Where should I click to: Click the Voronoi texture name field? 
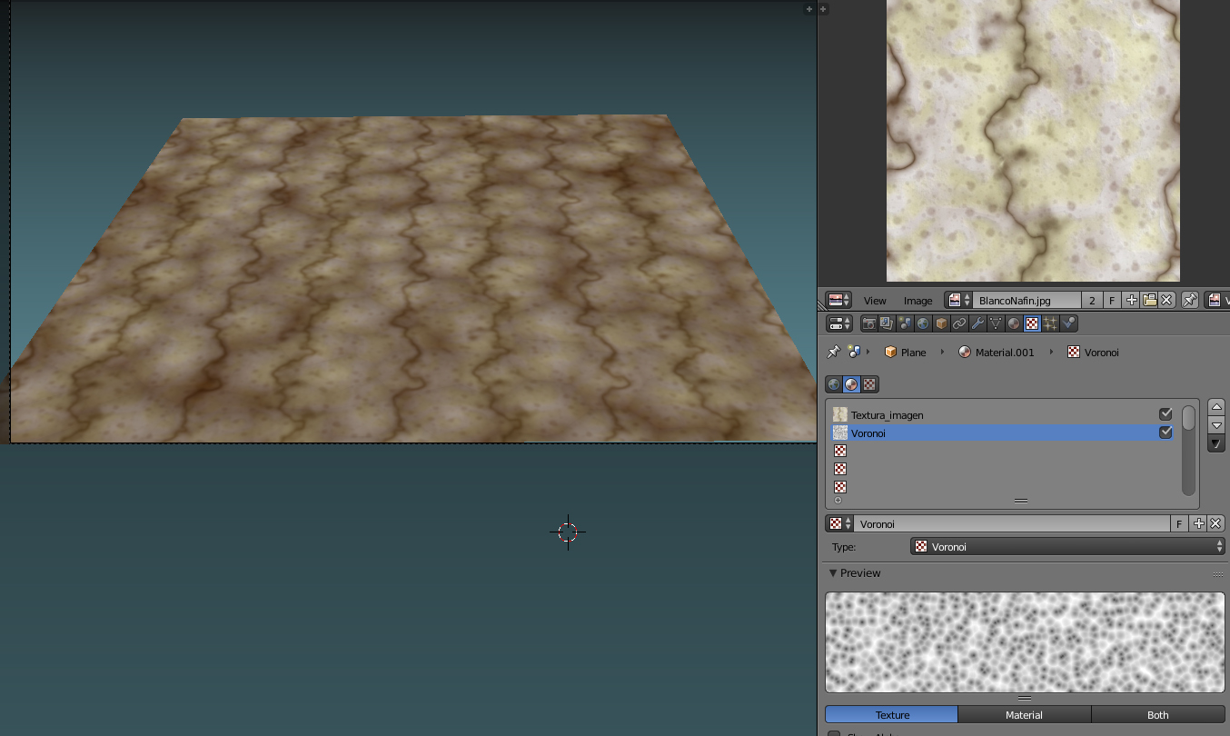coord(1012,523)
